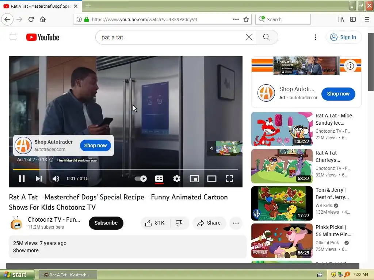
Task: Show site information icon in address bar
Action: [x=79, y=19]
